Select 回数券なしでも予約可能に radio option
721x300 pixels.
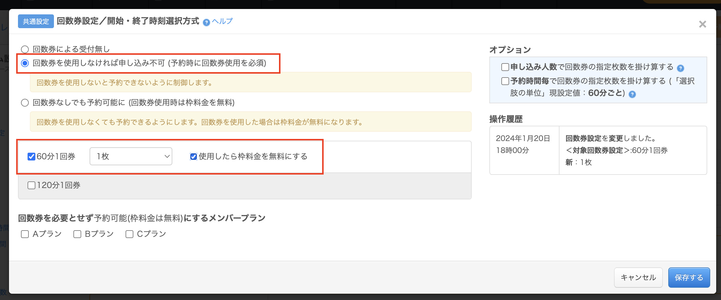coord(25,103)
